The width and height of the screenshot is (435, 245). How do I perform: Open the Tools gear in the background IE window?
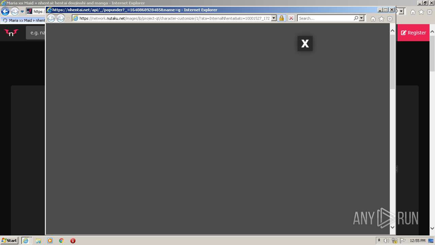click(x=430, y=12)
